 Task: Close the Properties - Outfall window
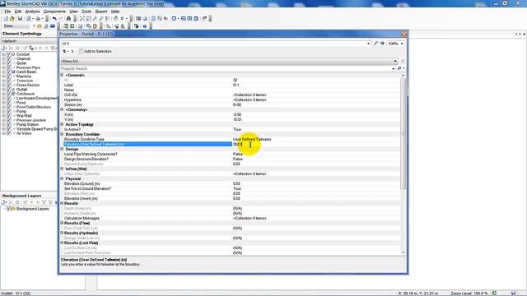click(404, 34)
